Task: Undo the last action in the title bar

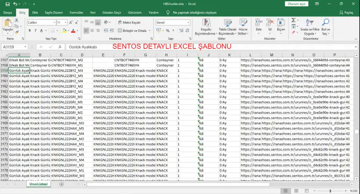Action: 15,4
